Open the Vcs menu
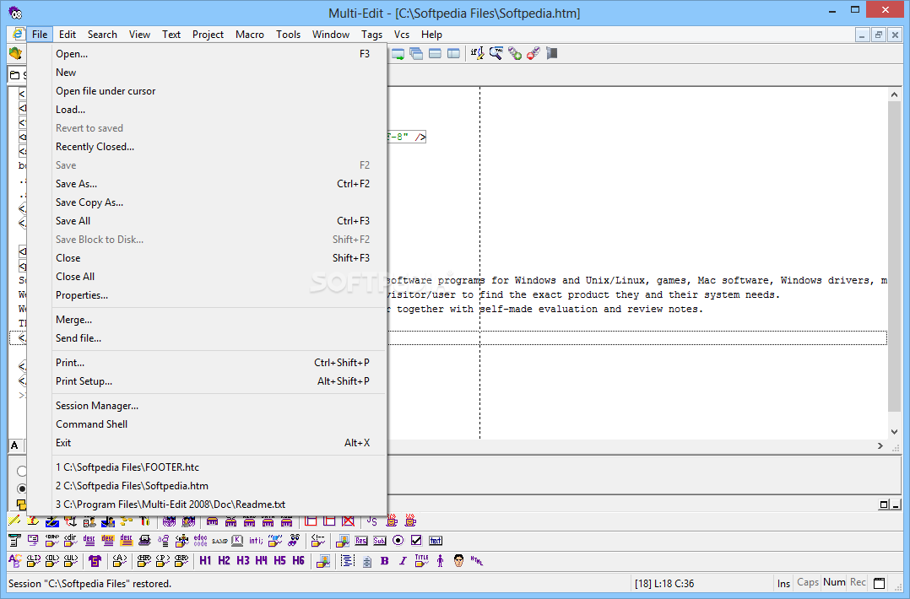Screen dimensions: 910x599 coord(402,35)
